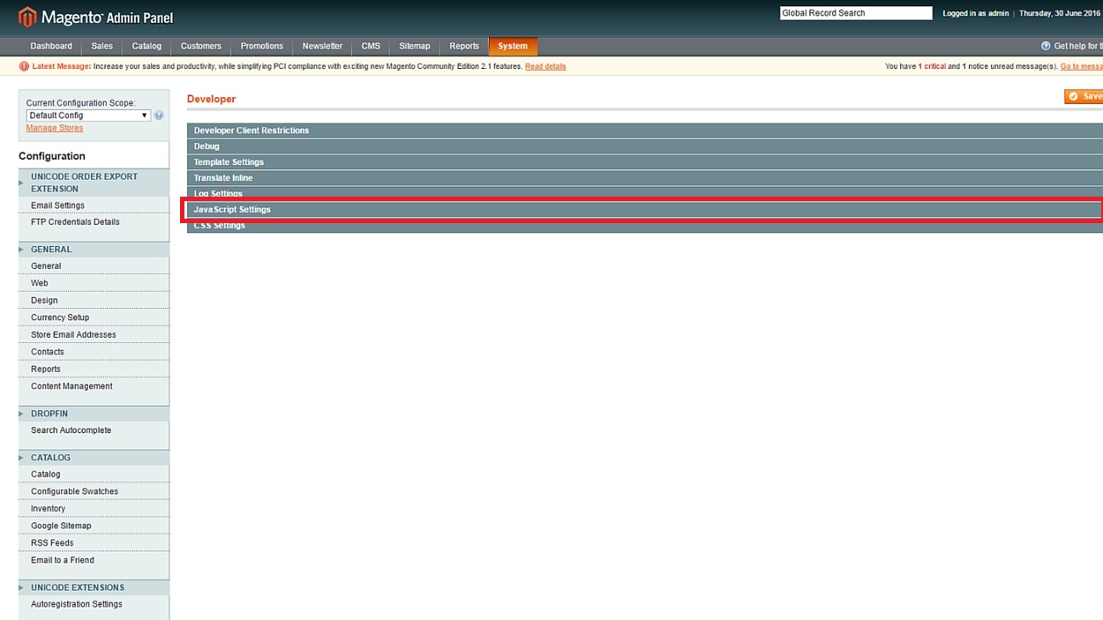Select Currency Setup in the sidebar
1103x620 pixels.
coord(60,317)
